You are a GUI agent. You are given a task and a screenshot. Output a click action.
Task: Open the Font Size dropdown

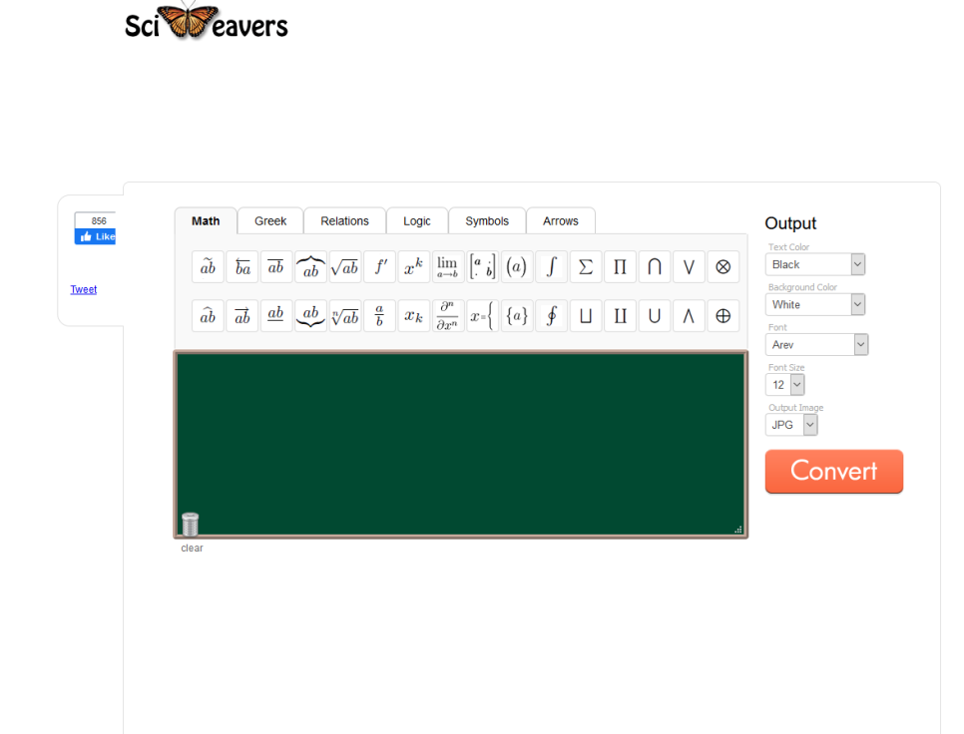pos(785,385)
